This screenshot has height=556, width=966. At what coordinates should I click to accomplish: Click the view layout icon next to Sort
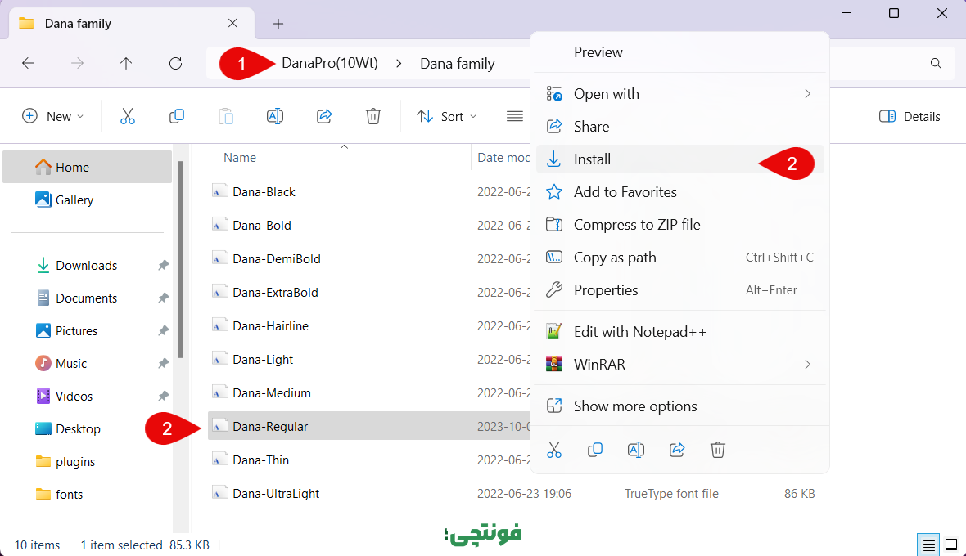pyautogui.click(x=515, y=116)
